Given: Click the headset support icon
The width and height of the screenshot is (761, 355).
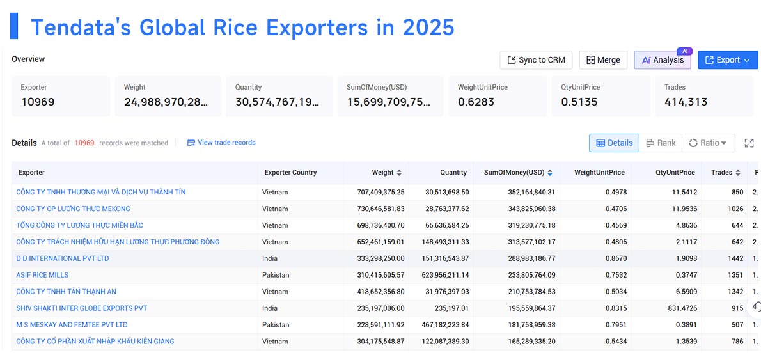Looking at the screenshot, I should pyautogui.click(x=756, y=307).
